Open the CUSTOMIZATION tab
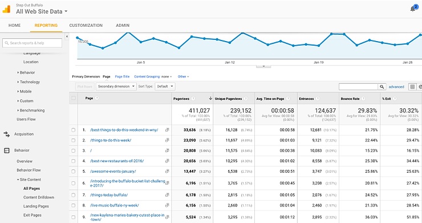The width and height of the screenshot is (422, 223). point(86,25)
